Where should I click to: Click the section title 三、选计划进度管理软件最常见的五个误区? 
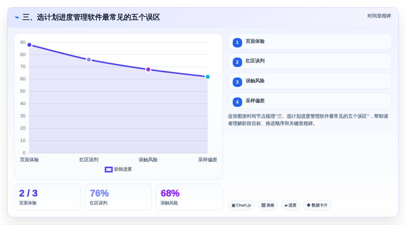pos(91,17)
